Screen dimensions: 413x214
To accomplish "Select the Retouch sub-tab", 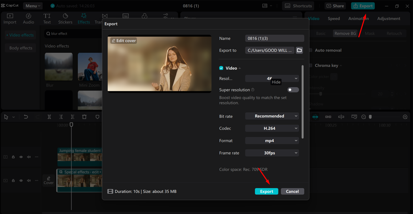I will [x=394, y=34].
